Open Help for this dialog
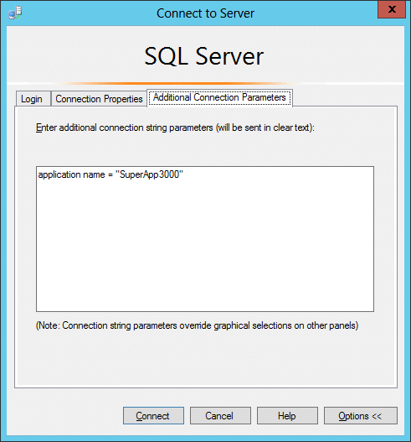411x442 pixels. pos(287,415)
